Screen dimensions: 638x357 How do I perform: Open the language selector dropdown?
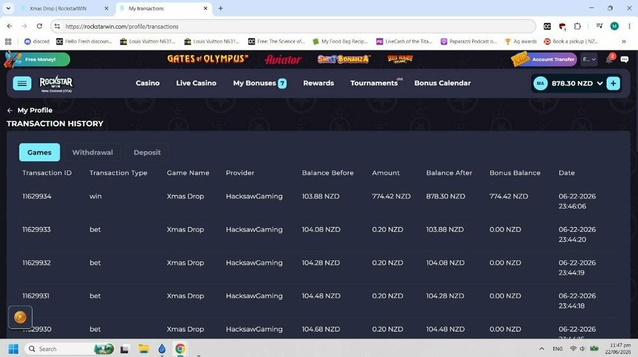click(x=589, y=59)
